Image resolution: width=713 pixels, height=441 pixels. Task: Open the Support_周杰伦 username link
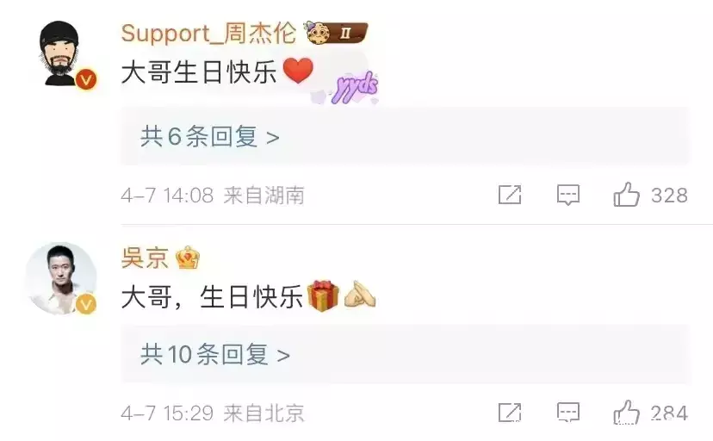click(x=208, y=34)
